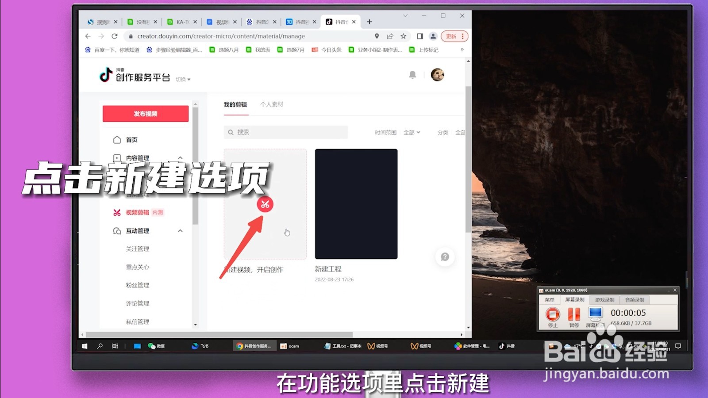Click the sidebar menu scrollbar

coord(195,166)
